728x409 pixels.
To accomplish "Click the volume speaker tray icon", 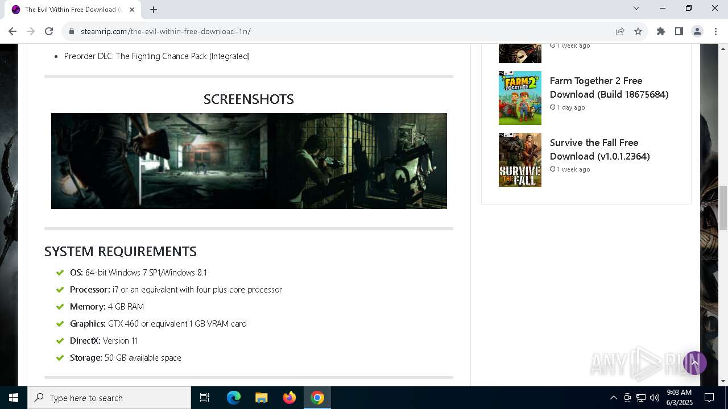I will pos(655,398).
